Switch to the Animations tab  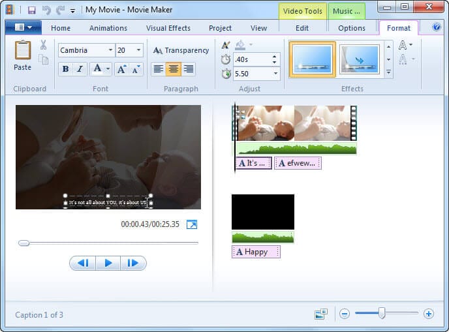click(108, 28)
